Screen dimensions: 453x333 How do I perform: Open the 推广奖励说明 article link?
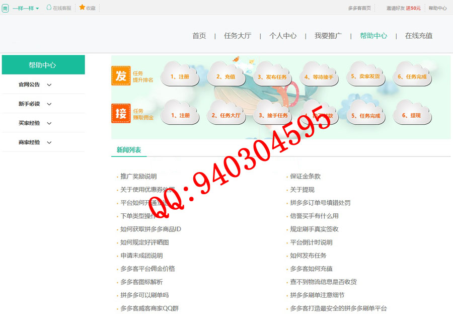(138, 177)
